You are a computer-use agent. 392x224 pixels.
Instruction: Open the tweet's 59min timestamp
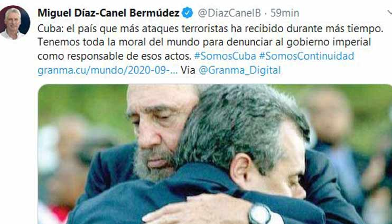click(285, 13)
